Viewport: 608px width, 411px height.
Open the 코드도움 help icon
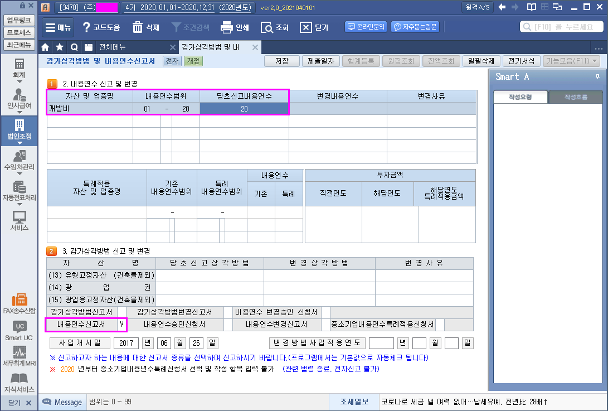[86, 27]
